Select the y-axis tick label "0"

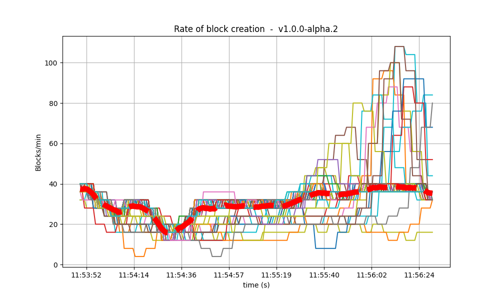click(56, 265)
